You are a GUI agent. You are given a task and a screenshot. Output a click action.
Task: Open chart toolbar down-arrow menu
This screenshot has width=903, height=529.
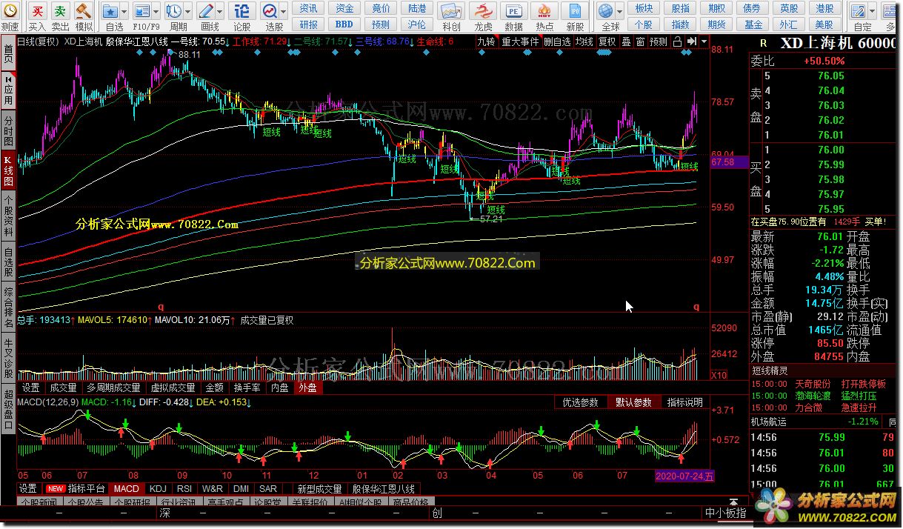tap(703, 42)
